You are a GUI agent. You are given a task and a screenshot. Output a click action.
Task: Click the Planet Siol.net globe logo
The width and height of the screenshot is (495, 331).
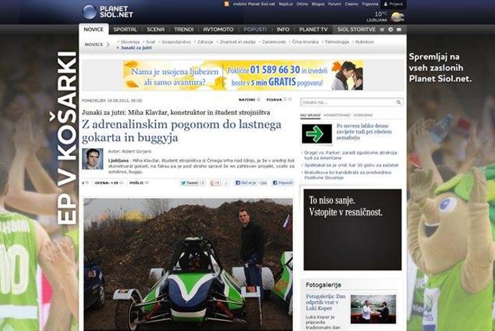[89, 12]
